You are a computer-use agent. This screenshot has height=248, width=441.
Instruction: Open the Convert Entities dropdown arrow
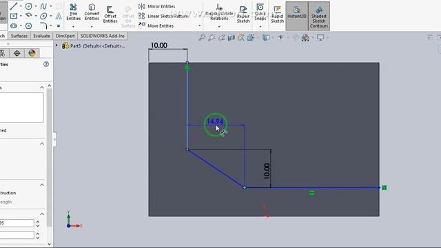92,27
